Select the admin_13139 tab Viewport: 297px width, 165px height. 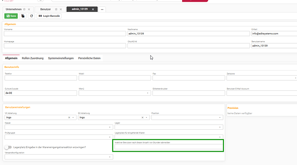pos(80,9)
